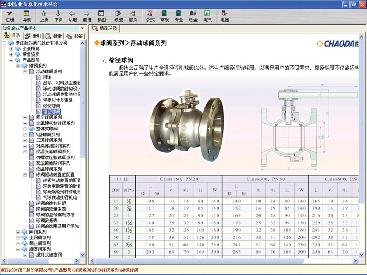Switch to the 索引 index tab
The image size is (367, 275).
pos(34,36)
